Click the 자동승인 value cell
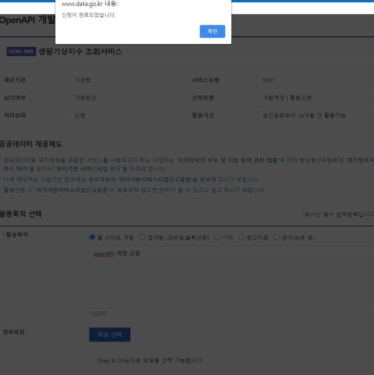374x375 pixels. 85,97
